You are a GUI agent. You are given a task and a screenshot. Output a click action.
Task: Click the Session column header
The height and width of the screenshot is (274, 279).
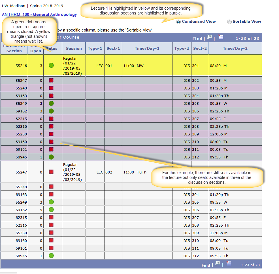[74, 48]
